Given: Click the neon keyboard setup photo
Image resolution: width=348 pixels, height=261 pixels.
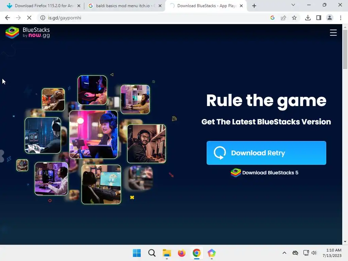Looking at the screenshot, I should 92,90.
